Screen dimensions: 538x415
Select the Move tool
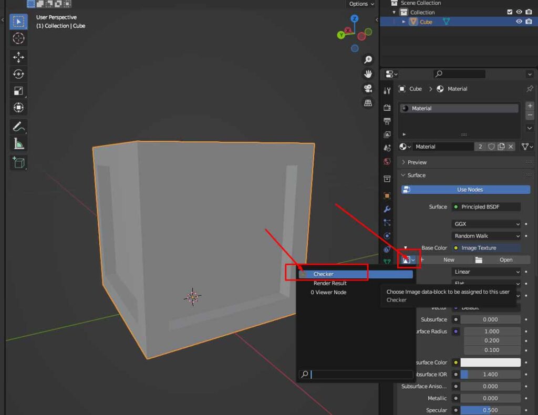tap(18, 57)
